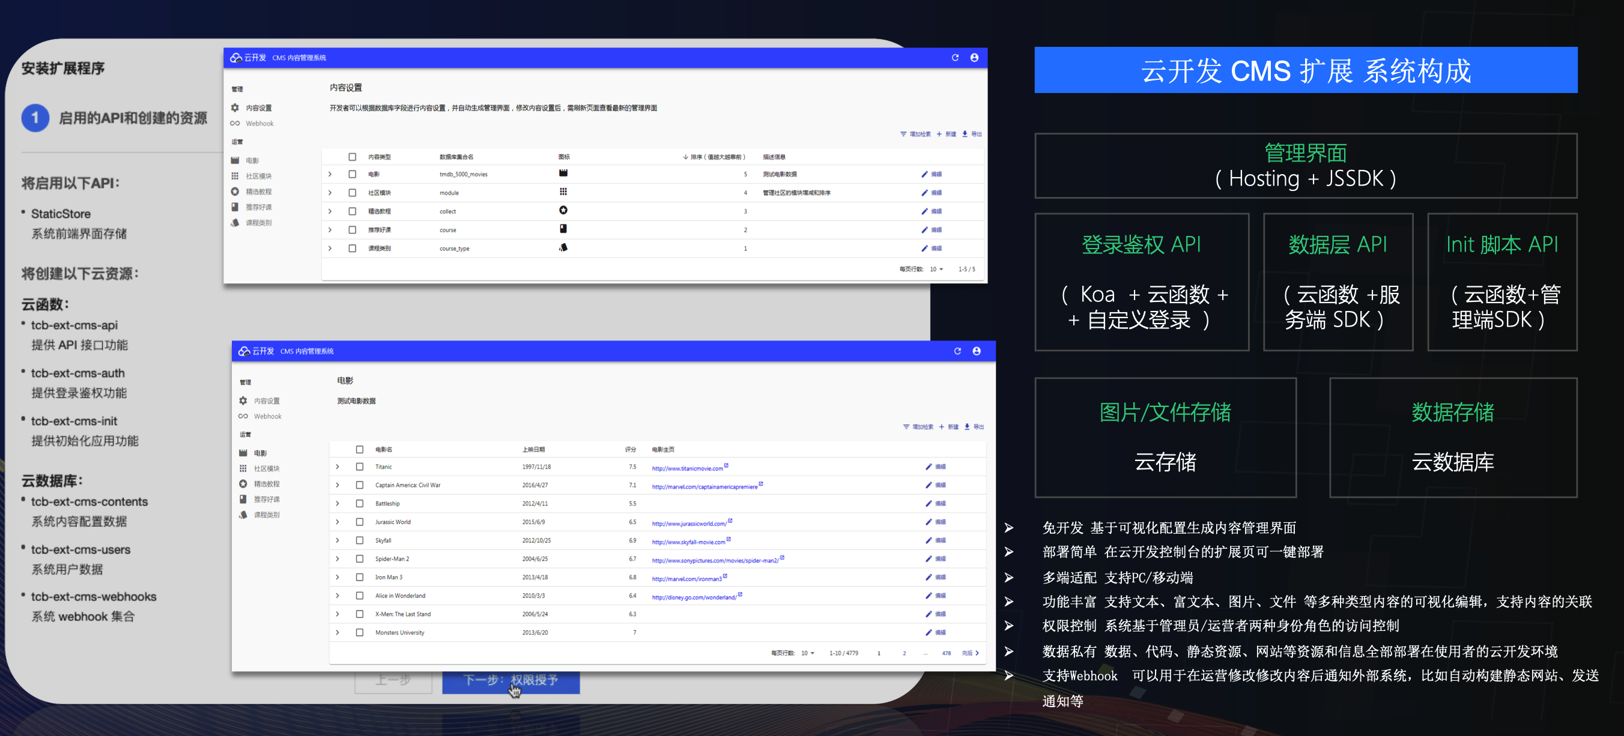Select the checkbox beside Monsters University
This screenshot has height=736, width=1624.
tap(359, 632)
